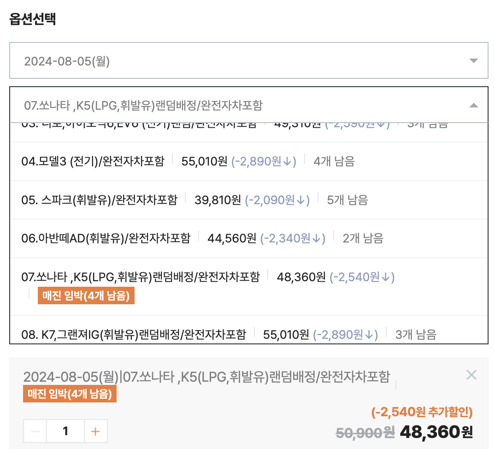495x449 pixels.
Task: Click the struck-through 50,900원 original price
Action: (365, 432)
